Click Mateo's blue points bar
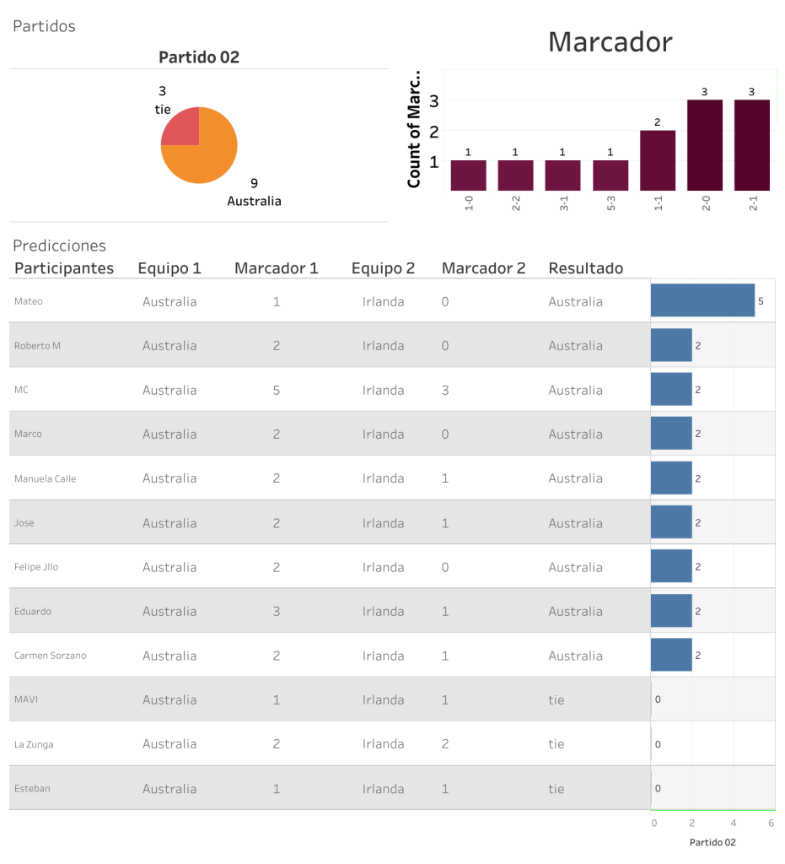The image size is (785, 864). coord(702,300)
